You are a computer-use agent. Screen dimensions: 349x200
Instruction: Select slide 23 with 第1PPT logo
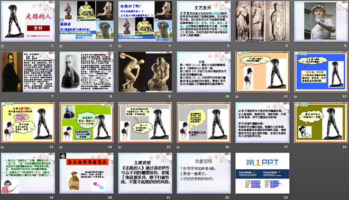pos(262,173)
